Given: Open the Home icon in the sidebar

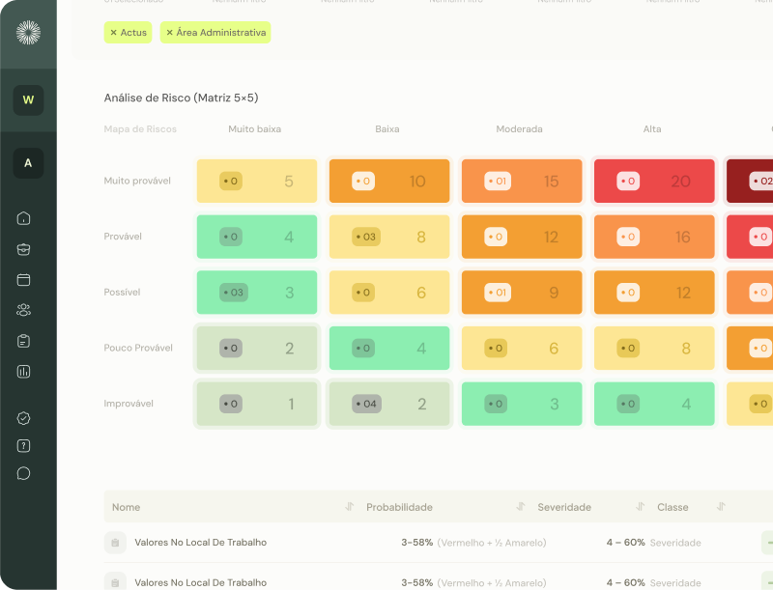Looking at the screenshot, I should (24, 218).
